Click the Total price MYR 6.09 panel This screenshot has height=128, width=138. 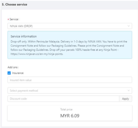click(70, 113)
